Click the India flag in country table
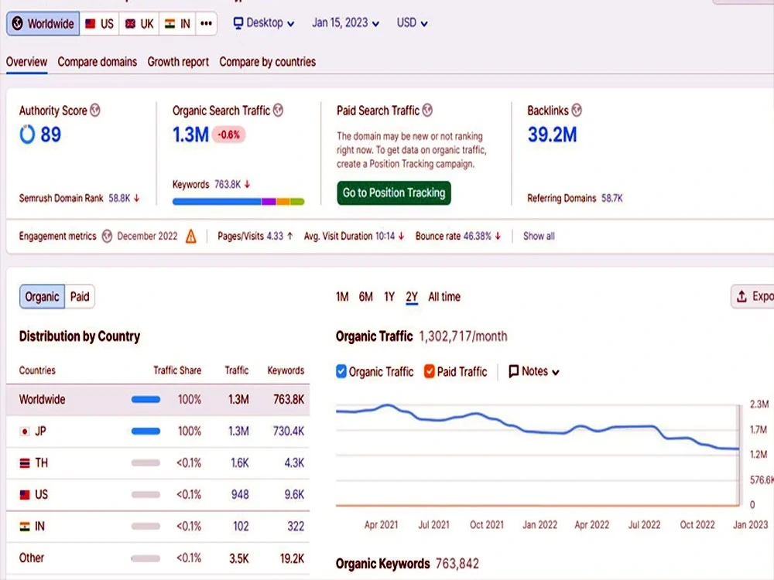Image resolution: width=774 pixels, height=580 pixels. click(x=24, y=526)
